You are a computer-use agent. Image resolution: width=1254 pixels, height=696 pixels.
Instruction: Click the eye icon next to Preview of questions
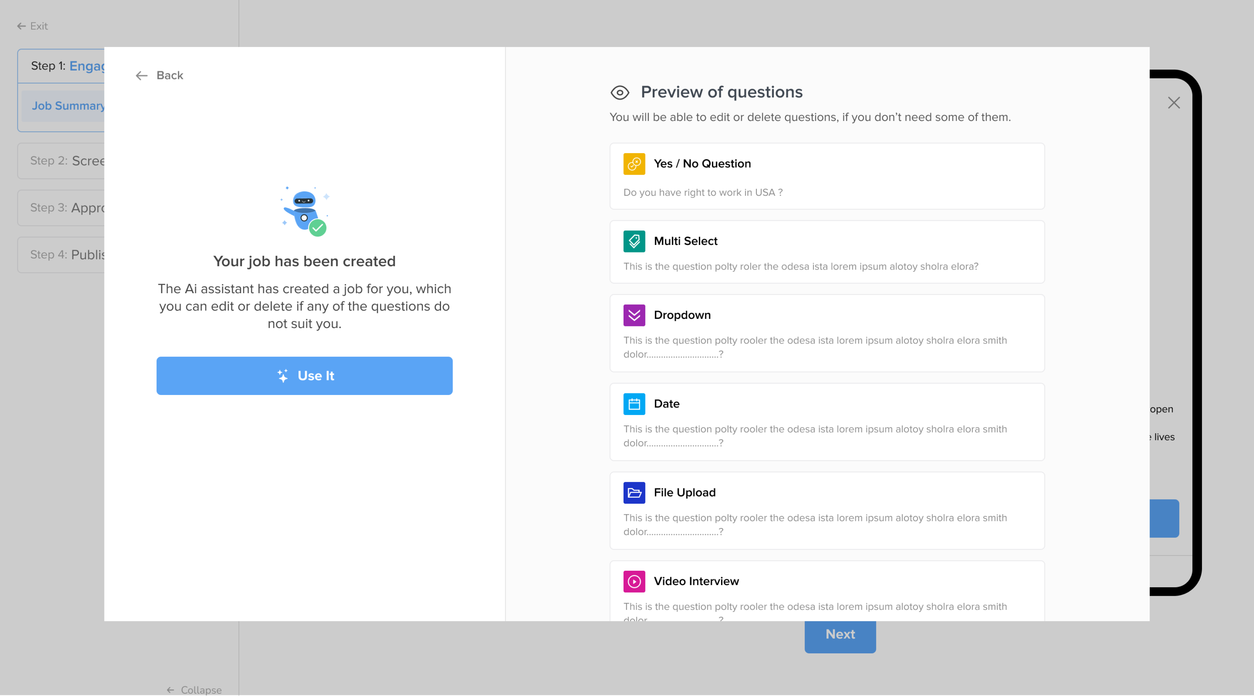[x=619, y=92]
